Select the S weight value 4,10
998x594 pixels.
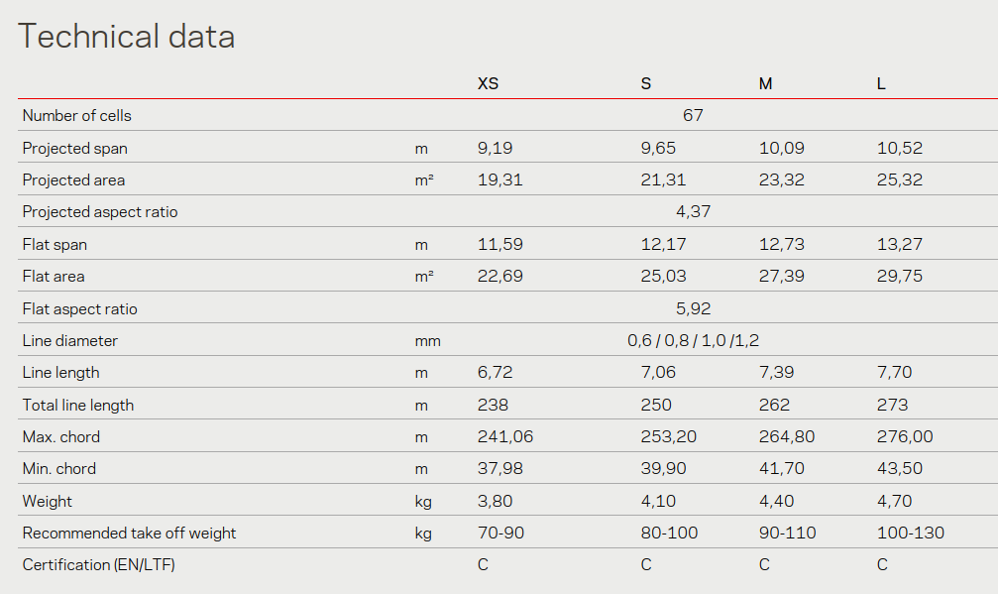click(658, 501)
